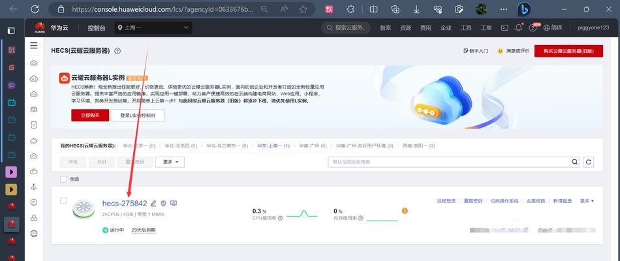620x261 pixels.
Task: Click the globe icon in console sidebar
Action: pyautogui.click(x=34, y=234)
